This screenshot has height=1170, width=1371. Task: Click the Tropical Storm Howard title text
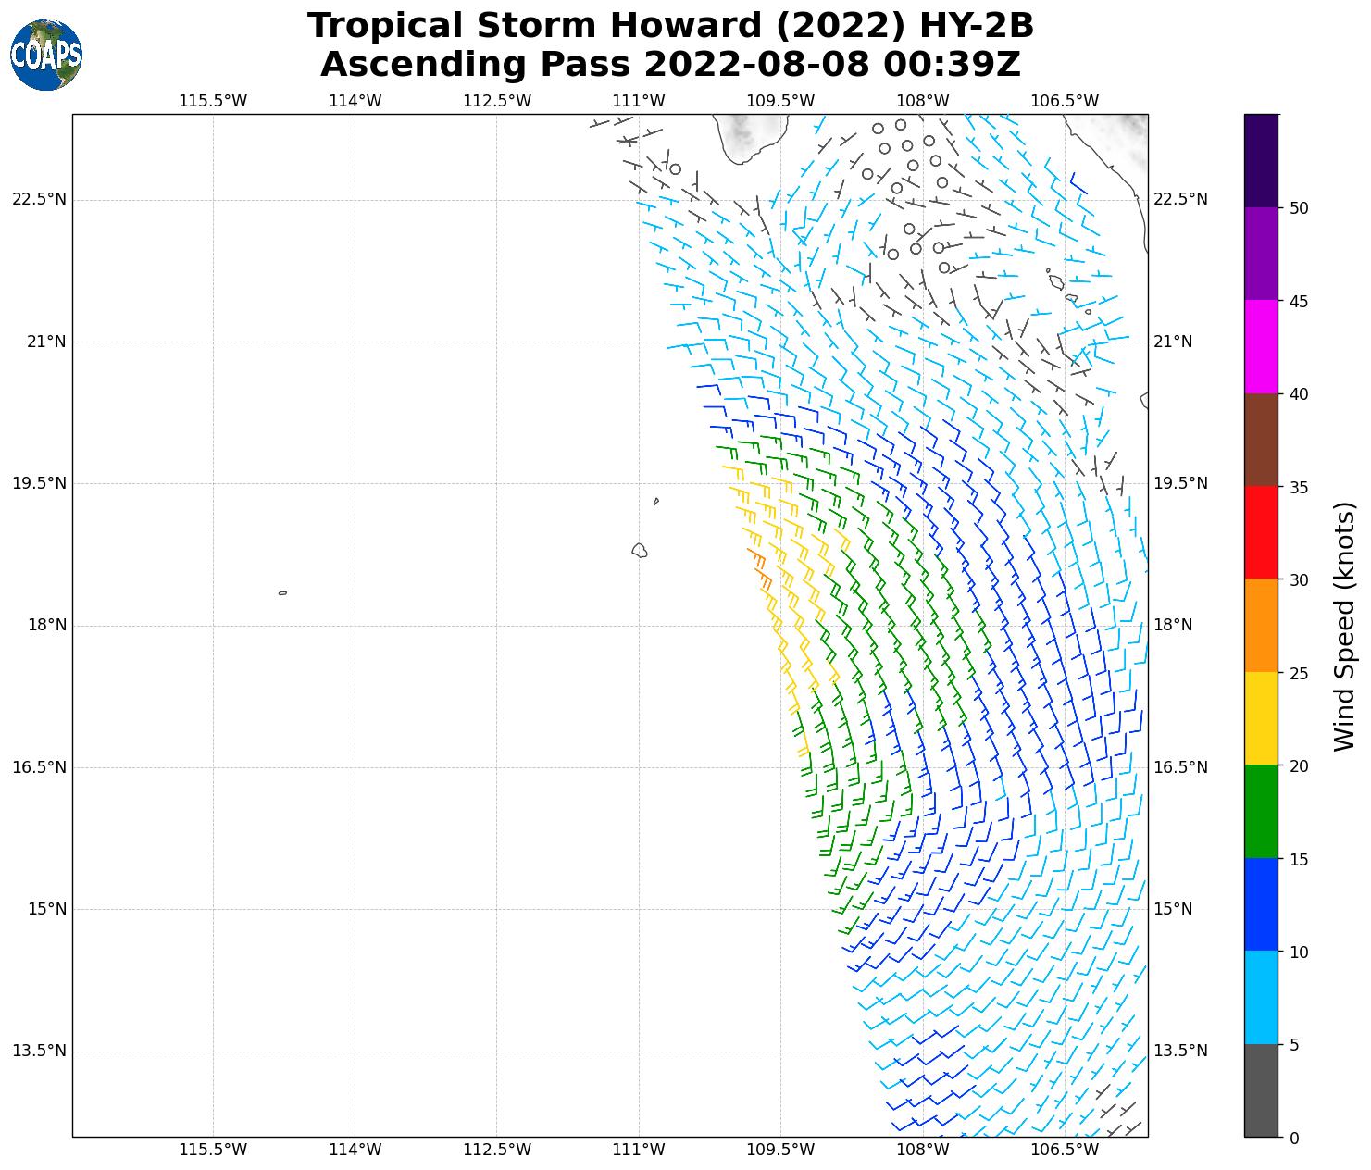(670, 26)
